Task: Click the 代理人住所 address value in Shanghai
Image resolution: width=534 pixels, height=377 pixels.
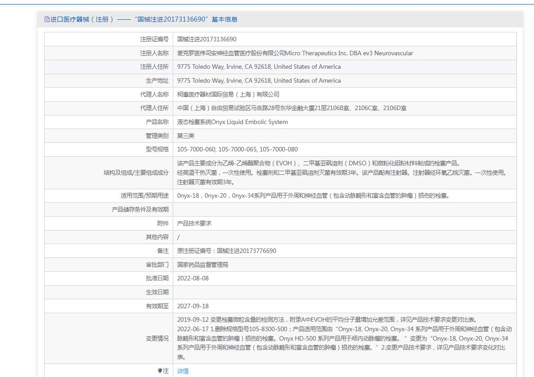Action: pyautogui.click(x=292, y=108)
